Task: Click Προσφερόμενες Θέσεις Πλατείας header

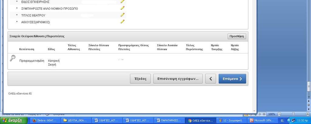Action: coord(133,47)
